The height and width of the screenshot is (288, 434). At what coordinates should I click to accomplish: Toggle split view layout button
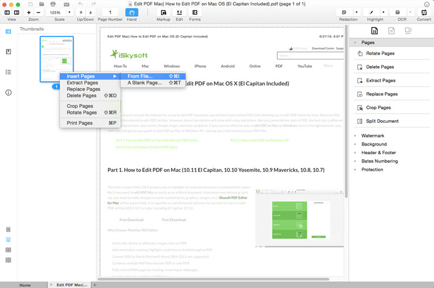point(17,12)
